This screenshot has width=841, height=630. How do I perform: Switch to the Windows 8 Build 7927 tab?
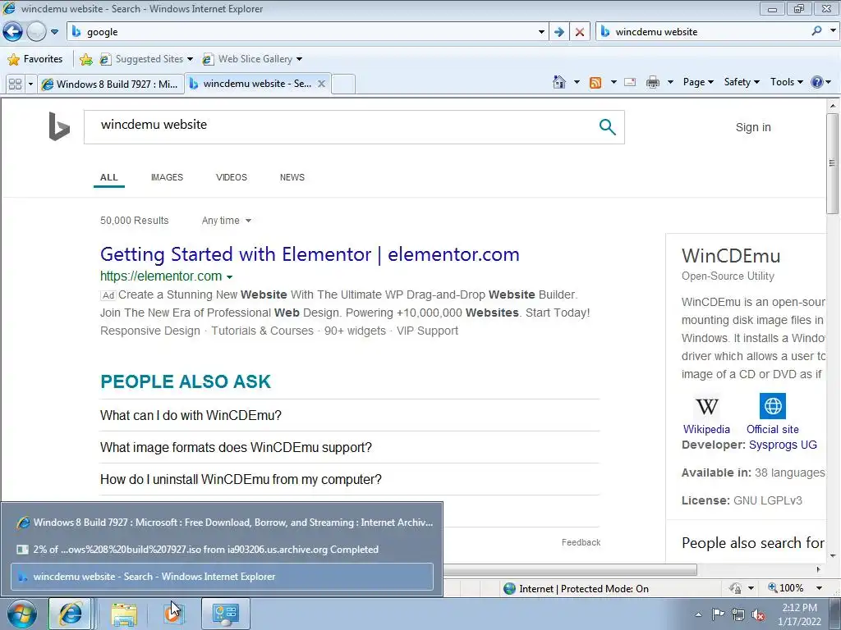tap(110, 84)
